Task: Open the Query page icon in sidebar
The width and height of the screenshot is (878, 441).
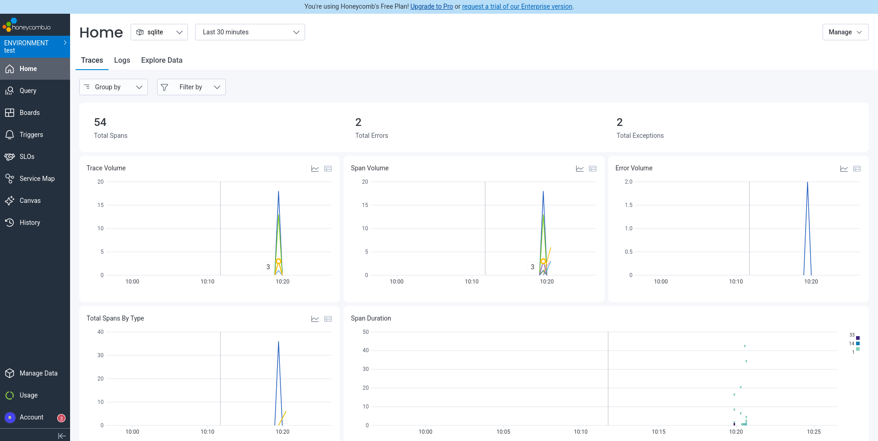Action: 10,91
